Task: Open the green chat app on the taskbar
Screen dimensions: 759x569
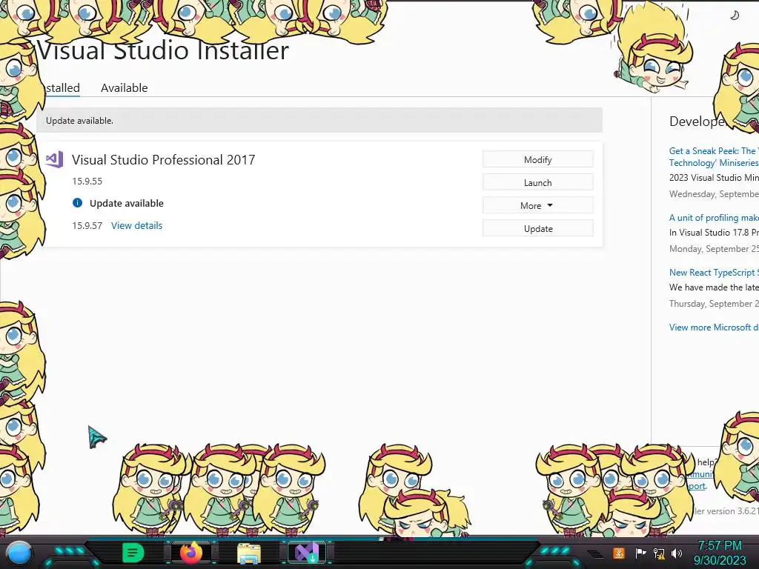Action: point(133,553)
